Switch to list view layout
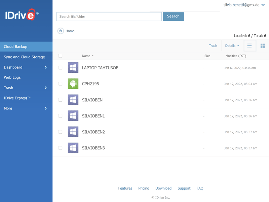Screen dimensions: 269x202 (x=249, y=46)
